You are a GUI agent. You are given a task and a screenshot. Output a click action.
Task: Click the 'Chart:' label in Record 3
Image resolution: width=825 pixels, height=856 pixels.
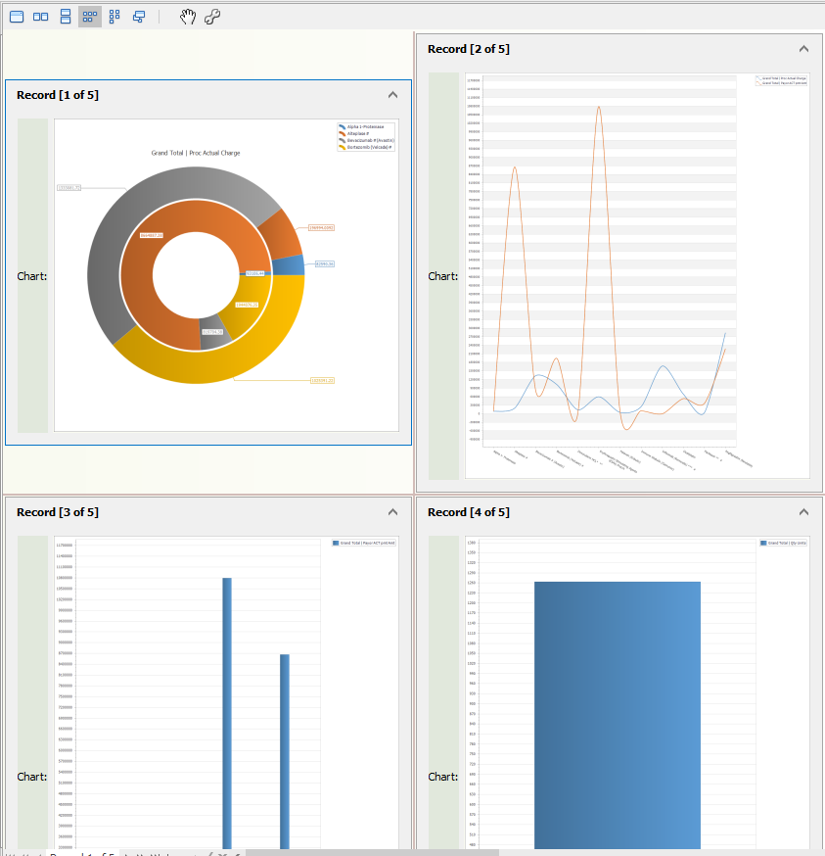click(32, 777)
